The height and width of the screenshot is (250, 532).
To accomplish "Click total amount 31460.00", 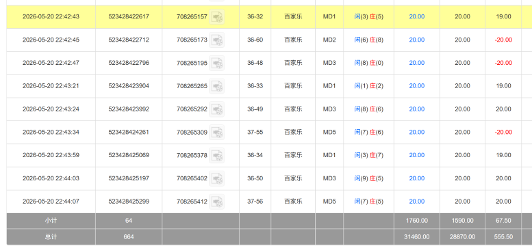I will tap(417, 237).
